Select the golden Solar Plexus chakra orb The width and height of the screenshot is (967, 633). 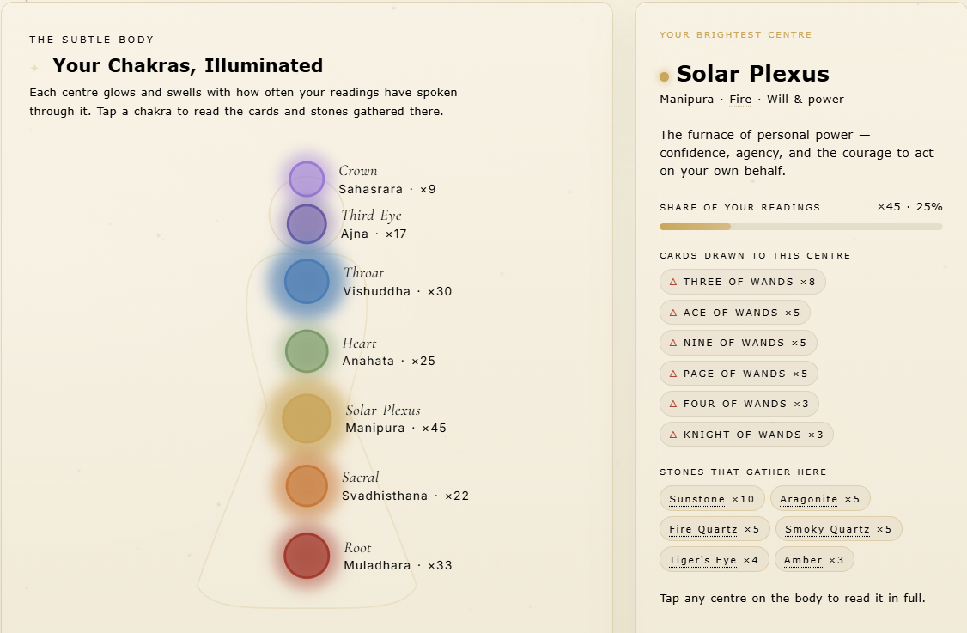(307, 419)
